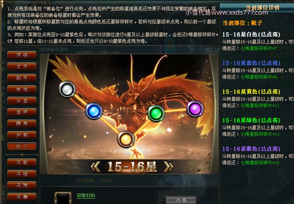
Task: Switch to 主手 equipment slot
Action: (x=22, y=66)
